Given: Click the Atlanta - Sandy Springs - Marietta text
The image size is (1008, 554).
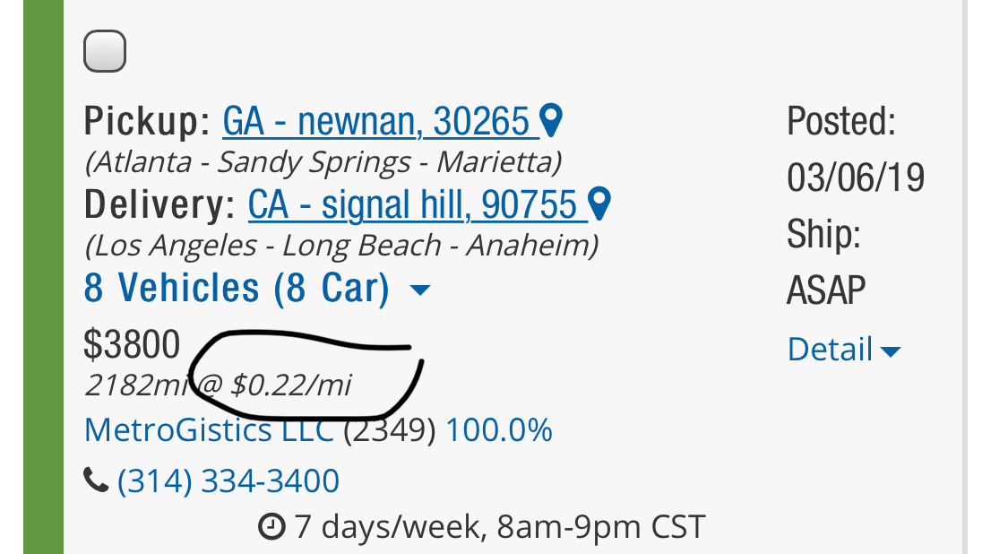Looking at the screenshot, I should [323, 162].
